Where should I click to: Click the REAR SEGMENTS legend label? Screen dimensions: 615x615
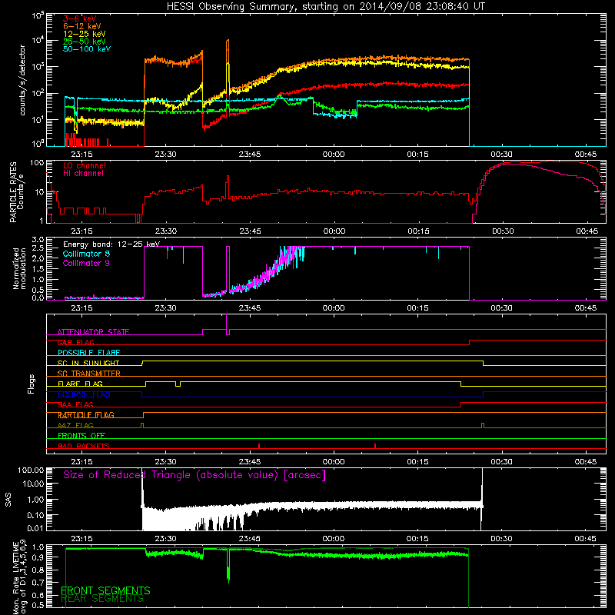102,599
